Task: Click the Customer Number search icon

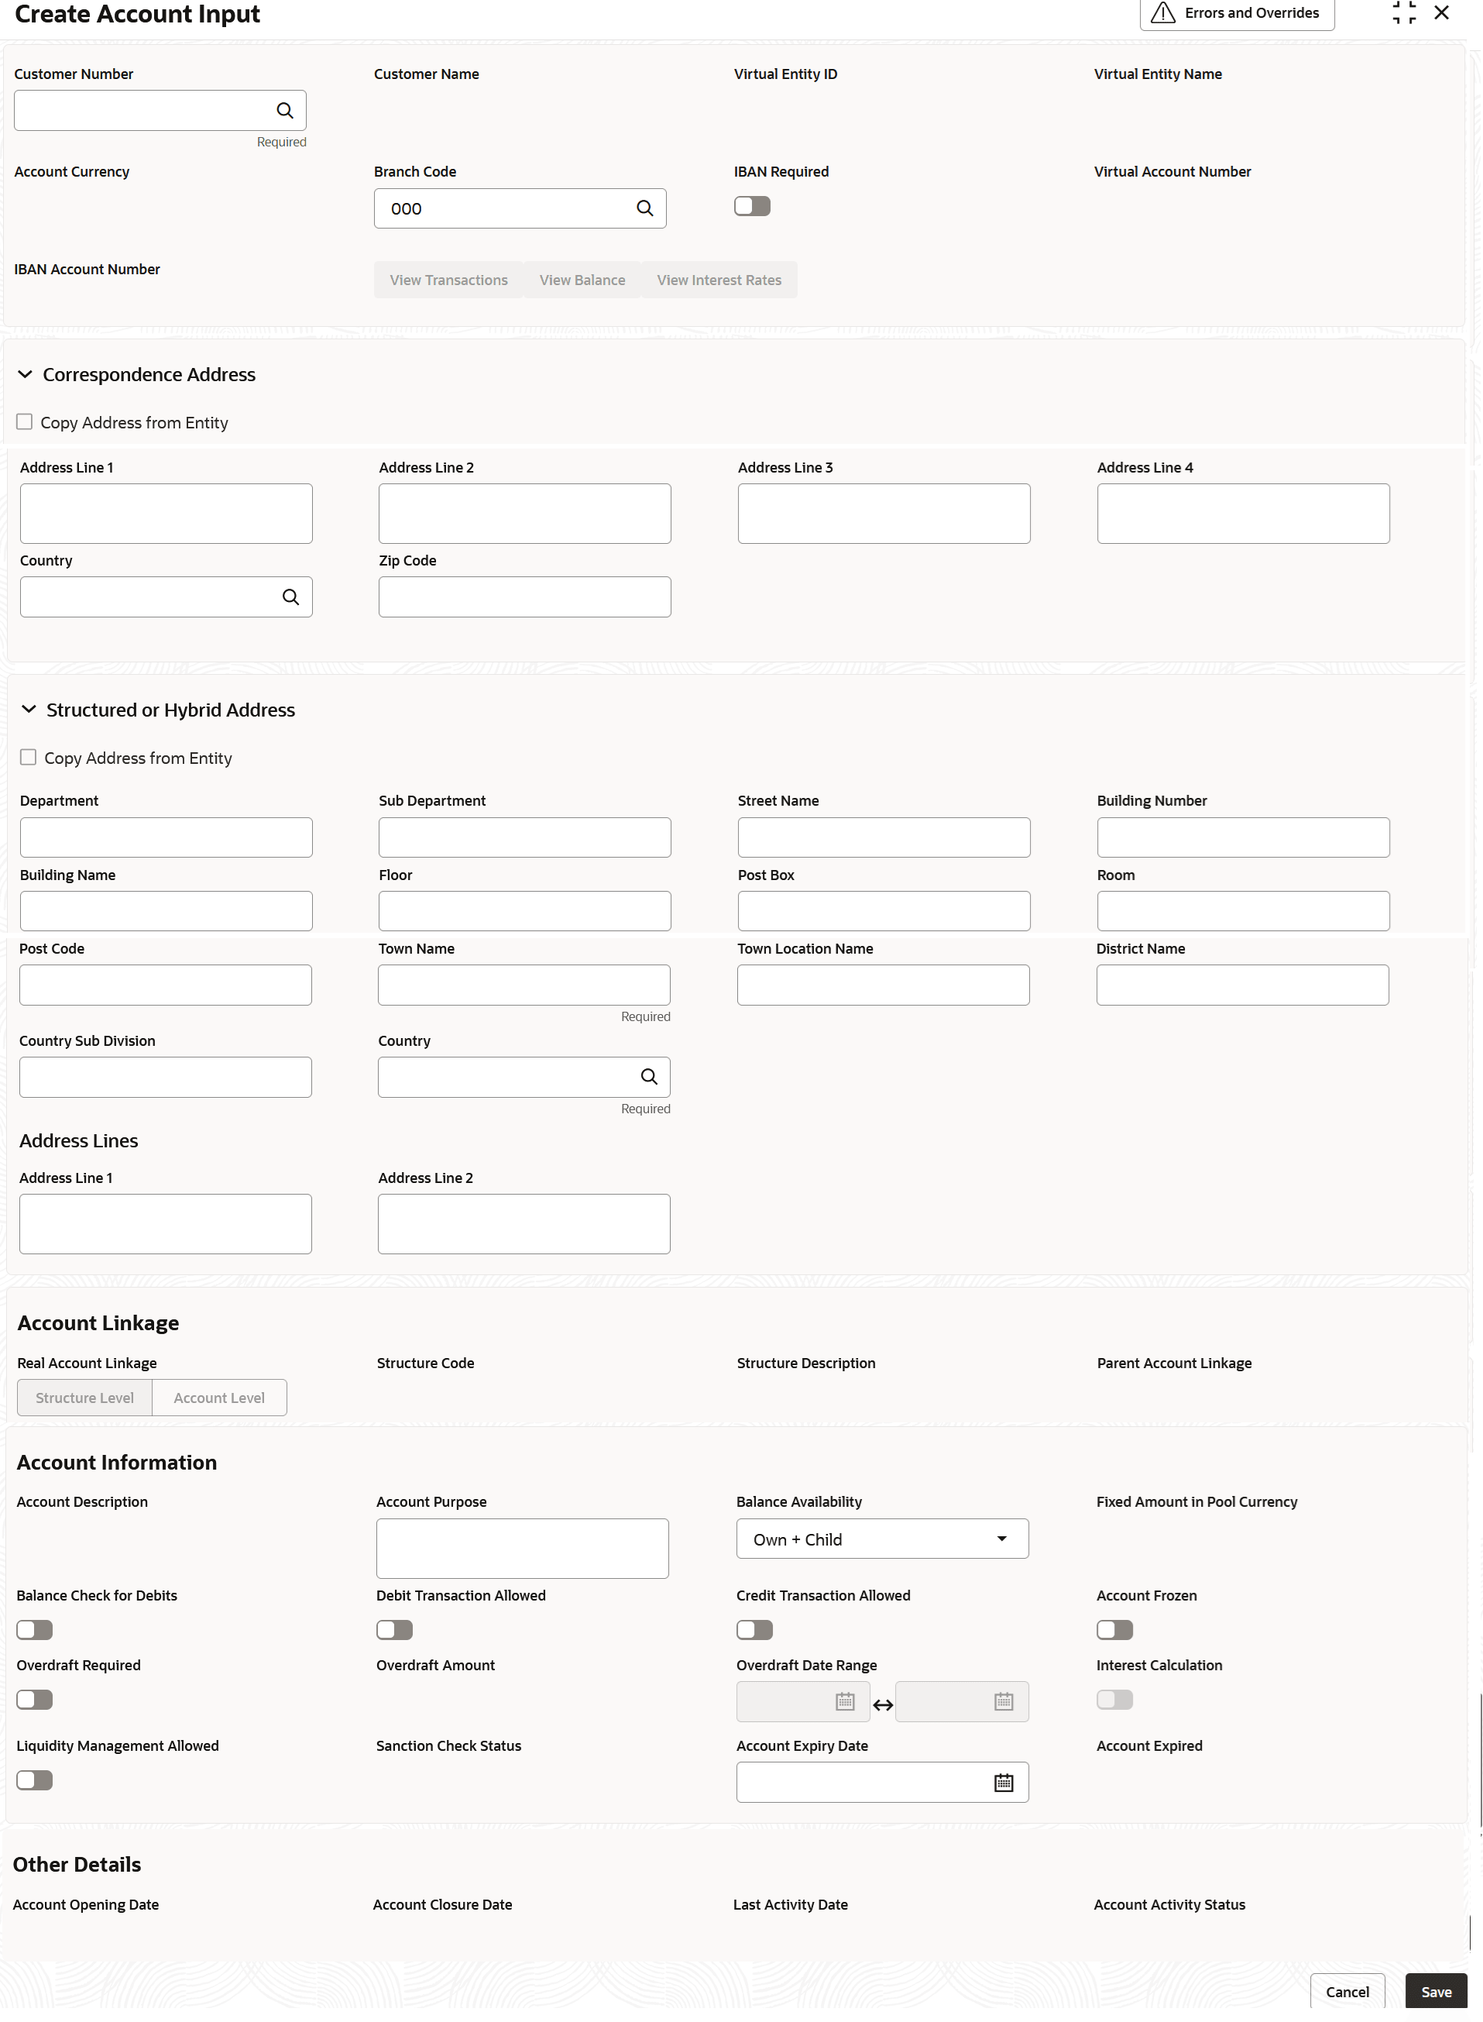Action: [x=284, y=111]
